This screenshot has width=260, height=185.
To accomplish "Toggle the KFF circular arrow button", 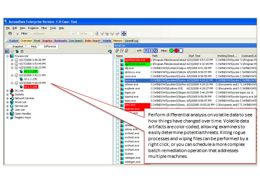I will (x=155, y=51).
